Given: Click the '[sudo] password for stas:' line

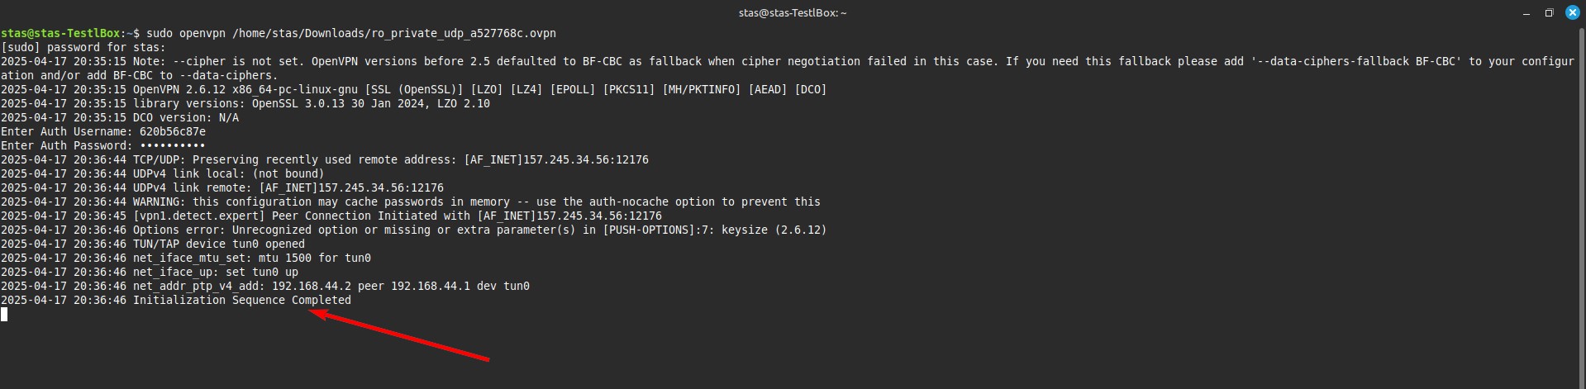Looking at the screenshot, I should tap(83, 47).
